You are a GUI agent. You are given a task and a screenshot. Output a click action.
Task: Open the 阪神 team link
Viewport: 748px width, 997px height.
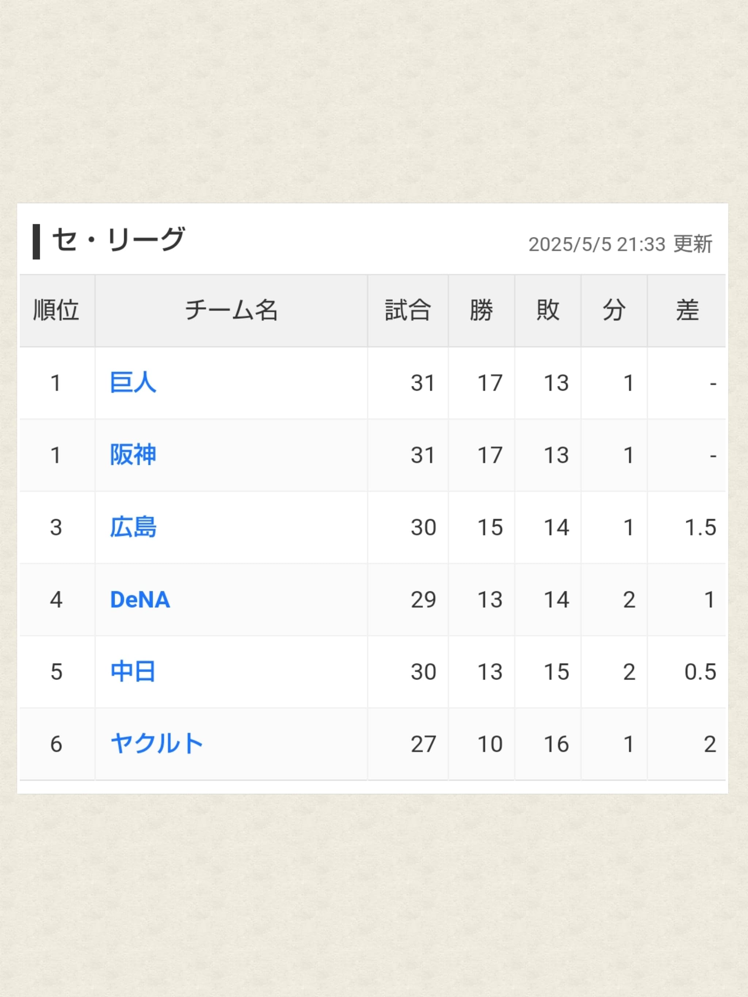click(133, 455)
